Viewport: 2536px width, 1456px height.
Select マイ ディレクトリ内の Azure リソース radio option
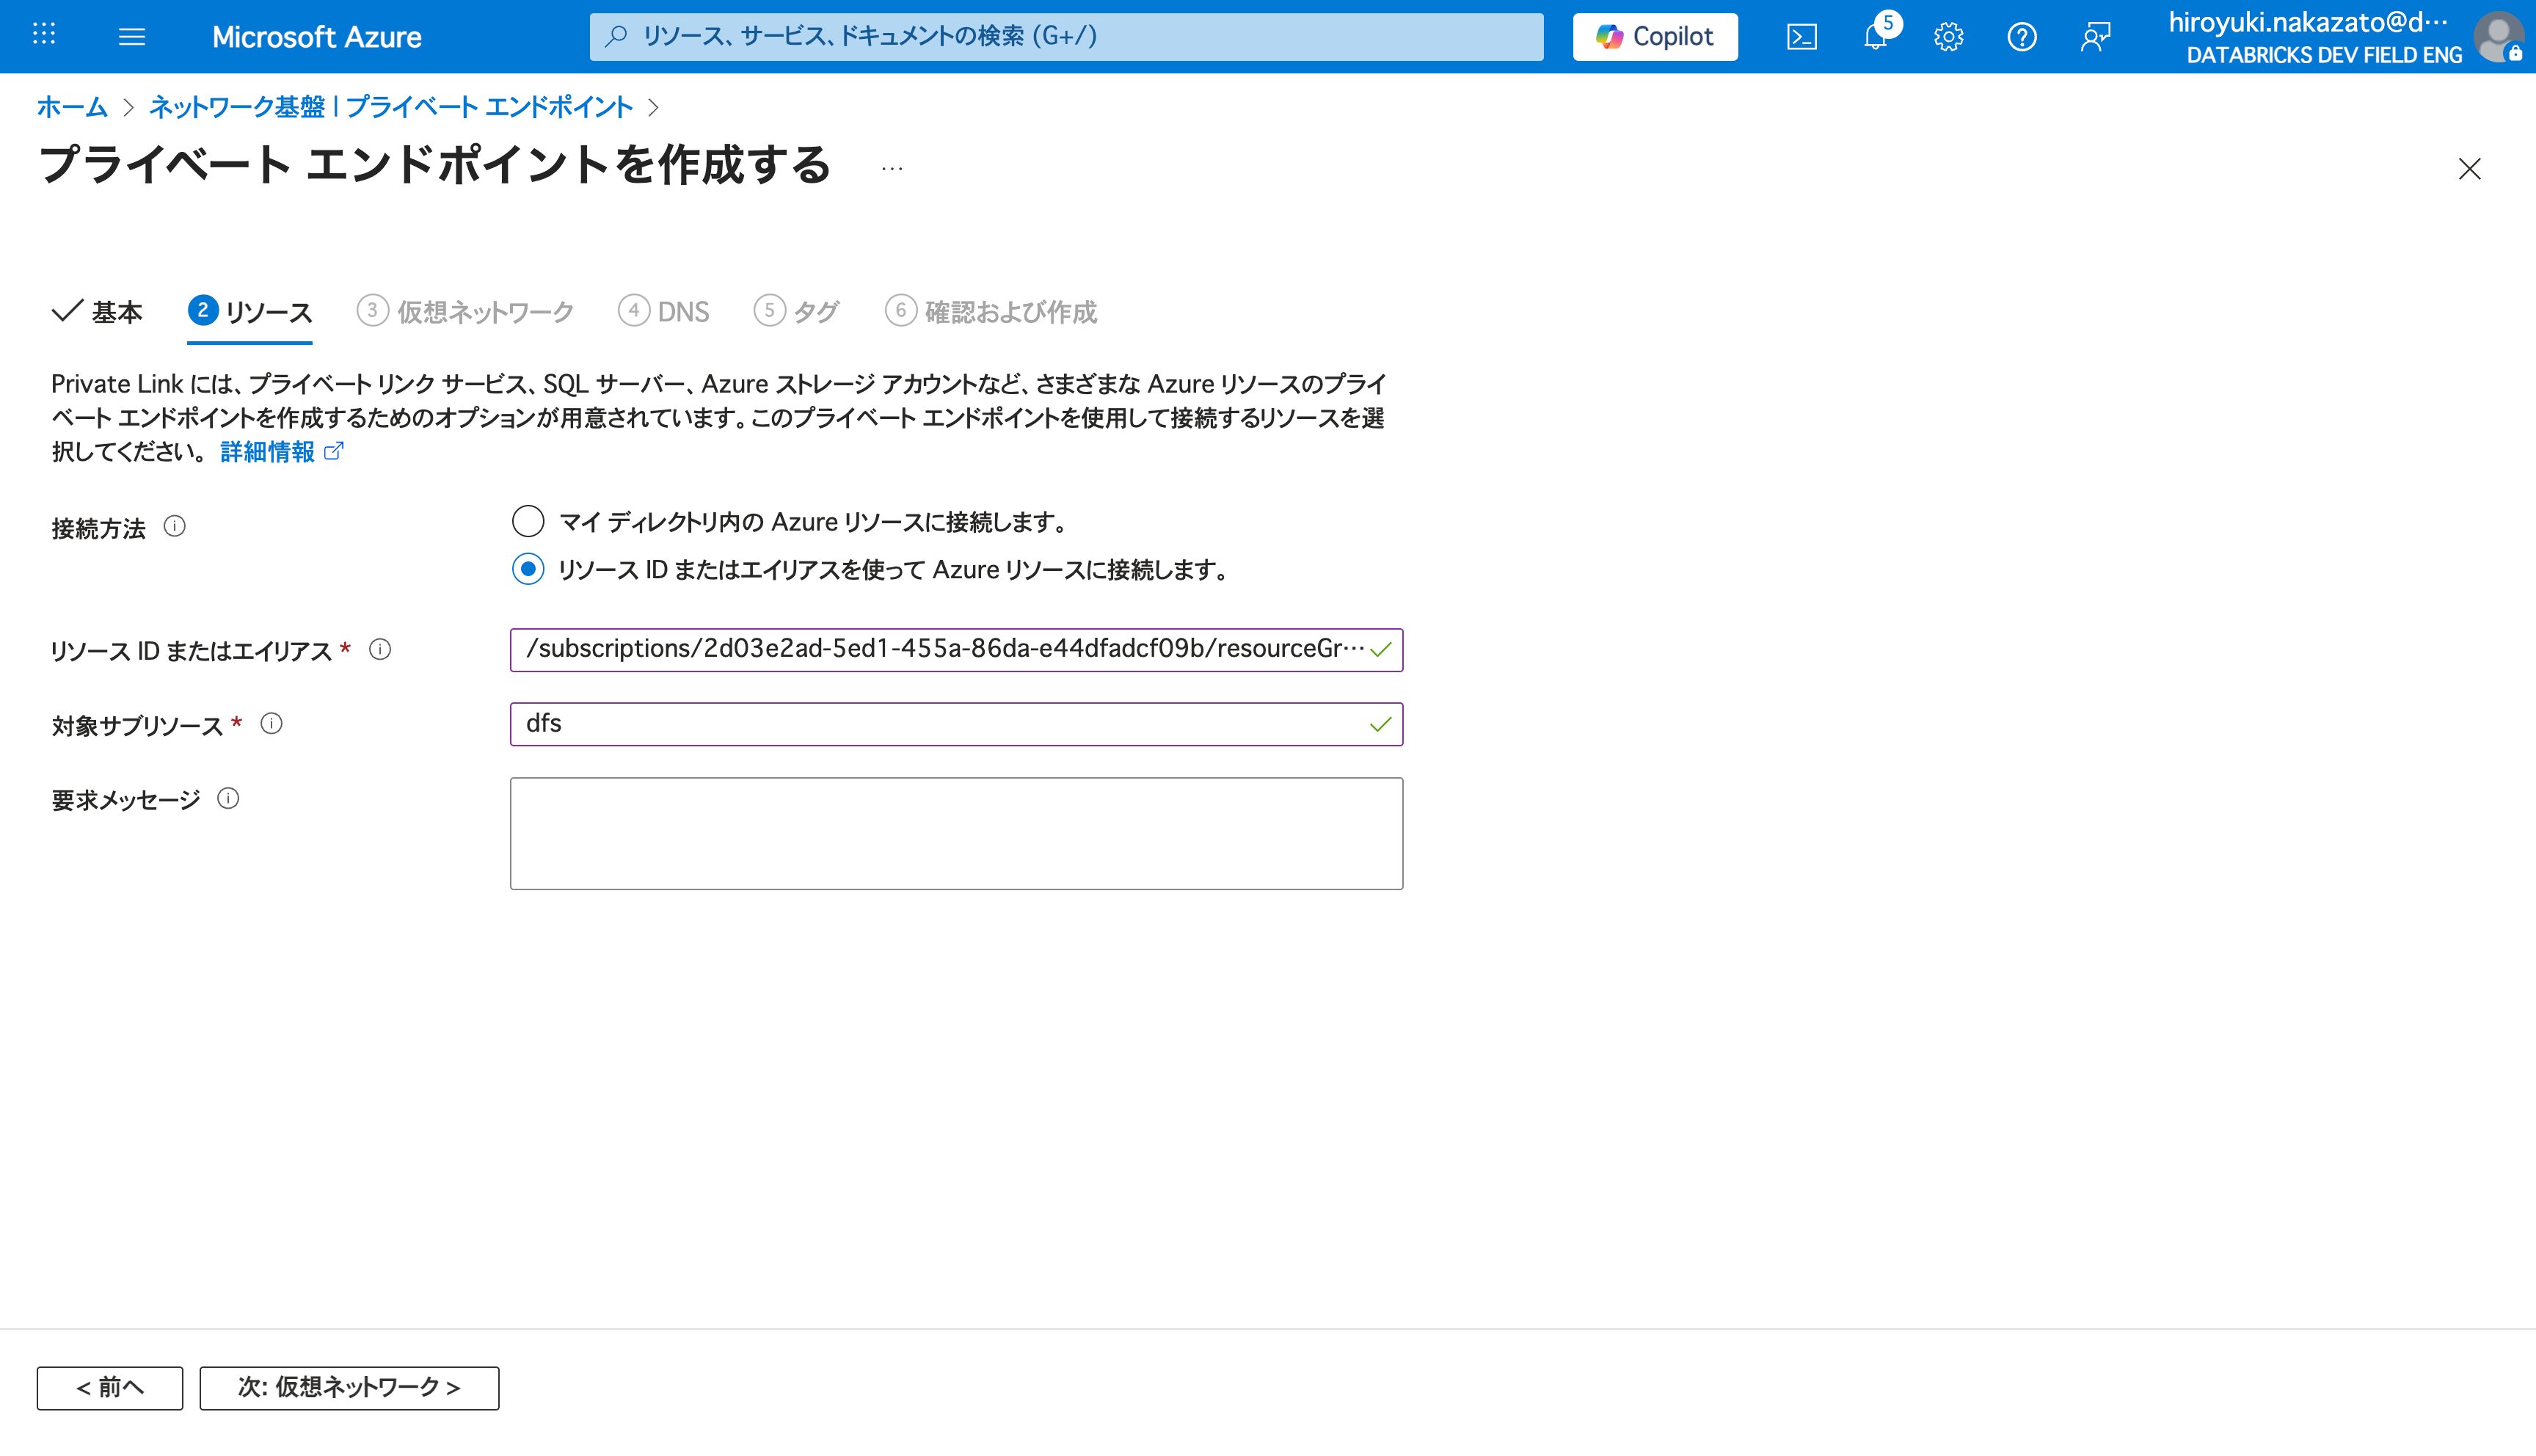(x=528, y=521)
